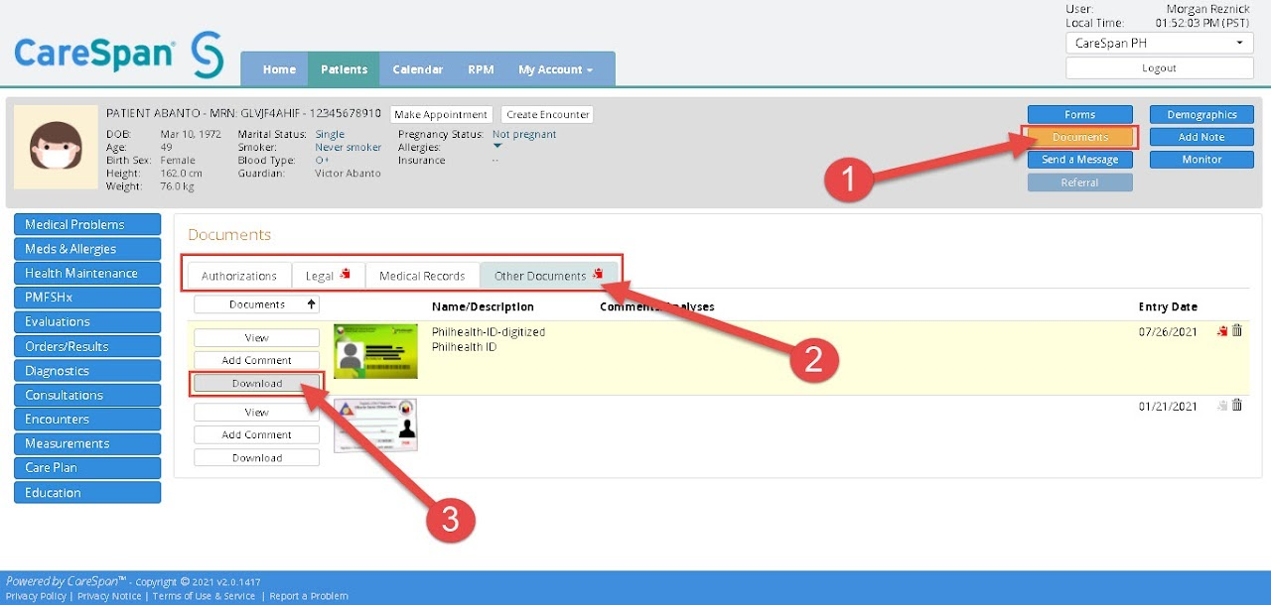
Task: View the 01/21/2021 document
Action: coord(256,413)
